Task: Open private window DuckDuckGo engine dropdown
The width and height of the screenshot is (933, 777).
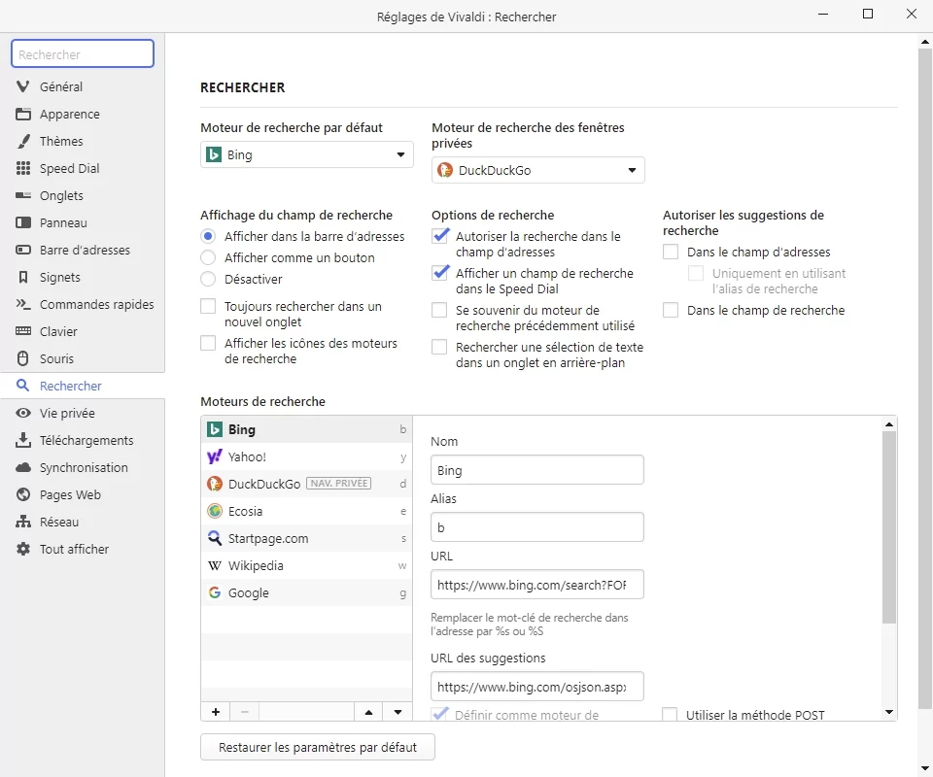Action: (537, 171)
